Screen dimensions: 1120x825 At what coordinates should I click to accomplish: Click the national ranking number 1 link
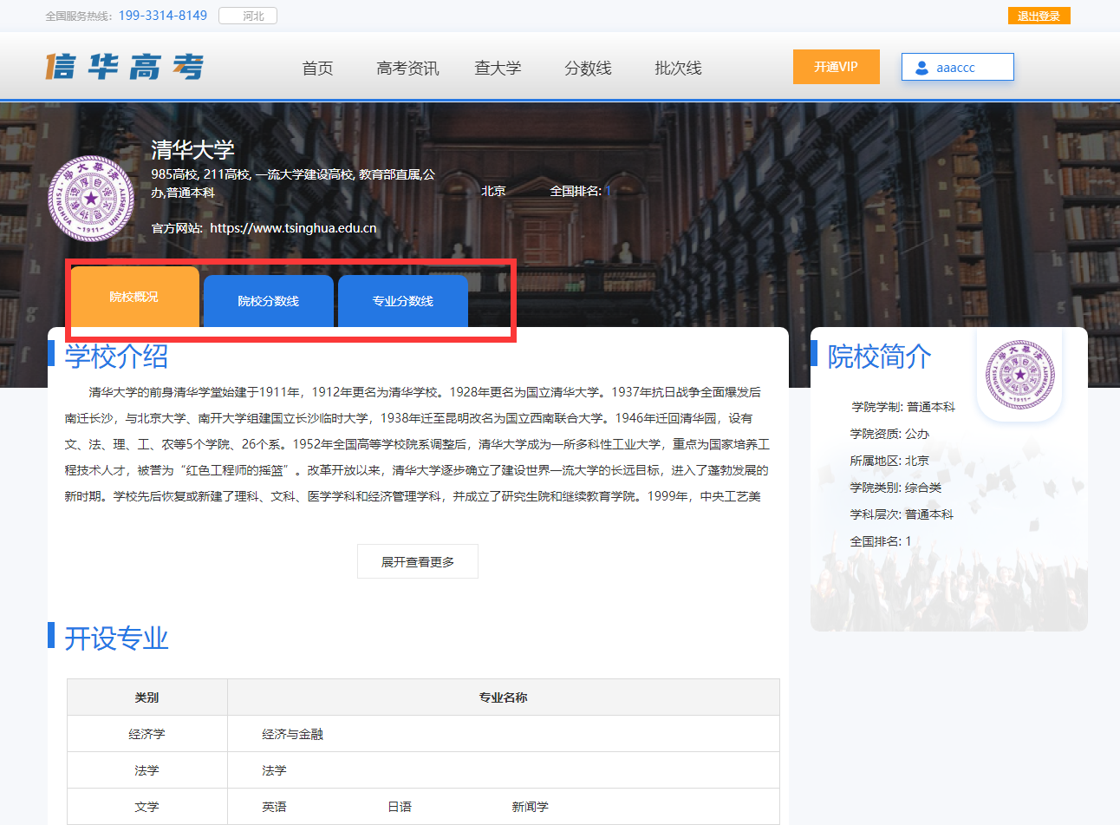coord(608,191)
